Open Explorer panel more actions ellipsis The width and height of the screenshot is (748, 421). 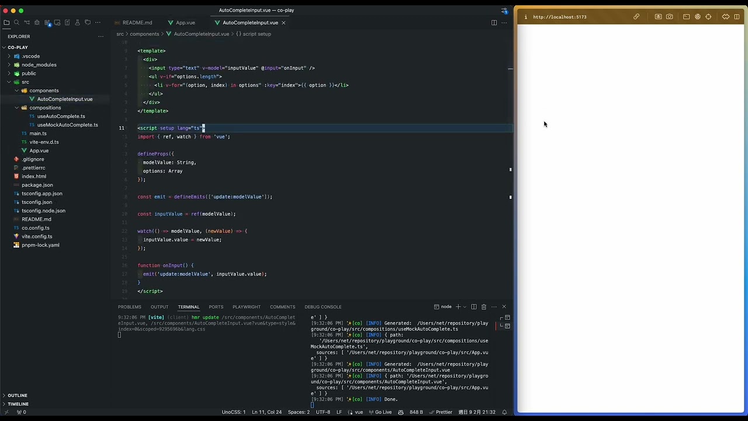coord(101,36)
